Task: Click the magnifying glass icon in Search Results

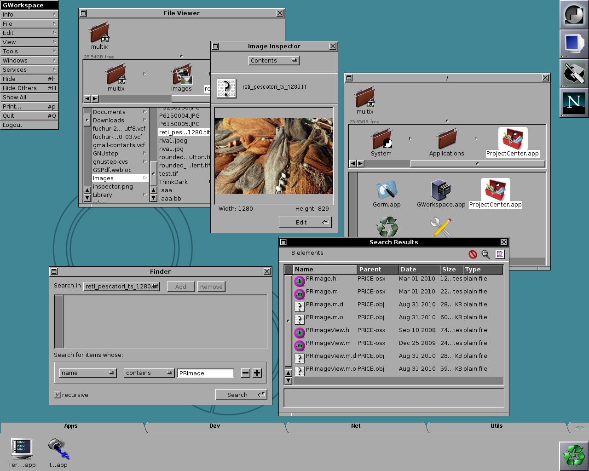Action: click(x=485, y=254)
